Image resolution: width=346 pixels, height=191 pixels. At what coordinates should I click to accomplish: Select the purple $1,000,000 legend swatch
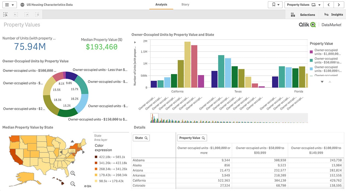311,52
